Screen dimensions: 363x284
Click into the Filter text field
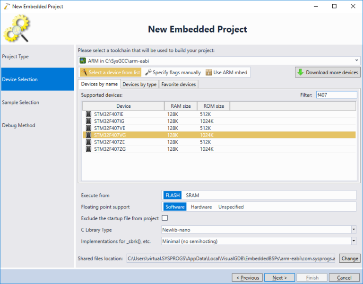(337, 95)
